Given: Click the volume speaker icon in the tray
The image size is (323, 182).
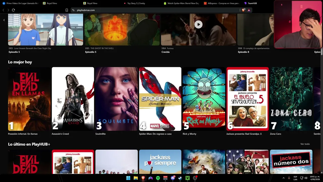Looking at the screenshot, I should 306,178.
